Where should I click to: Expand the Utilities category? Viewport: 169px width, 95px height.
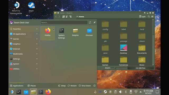24,69
